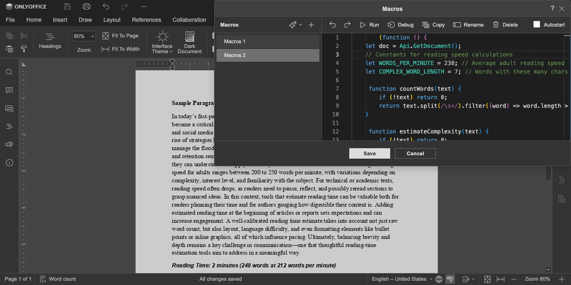571x285 pixels.
Task: Toggle Fit To Width in the ribbon
Action: point(121,49)
